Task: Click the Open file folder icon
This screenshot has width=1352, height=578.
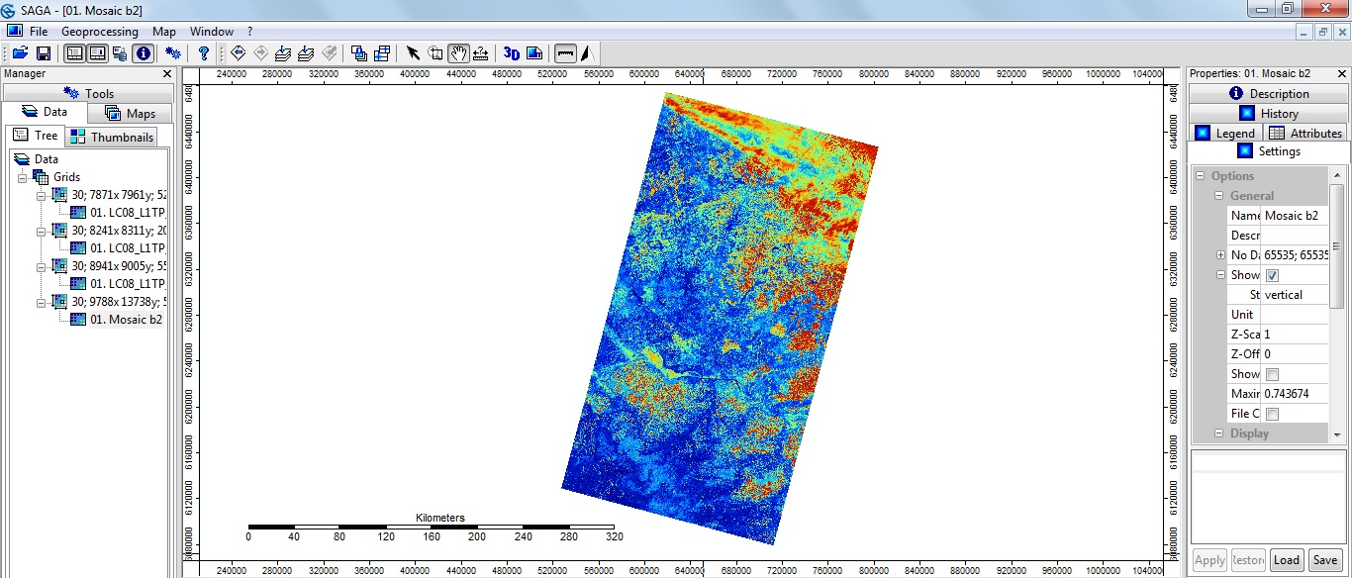Action: tap(19, 53)
